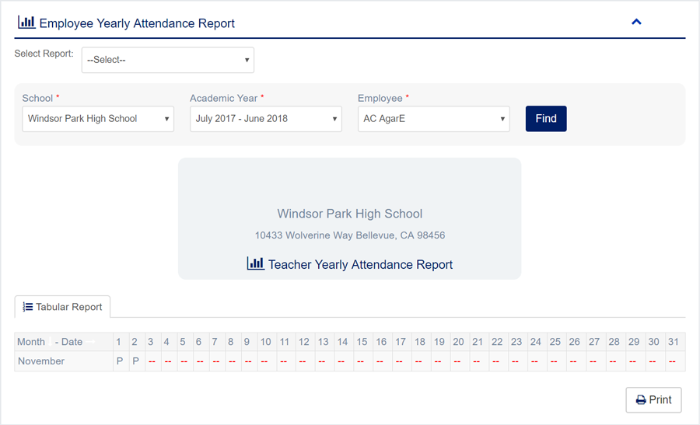Open the Employee dropdown showing AC AgarE

point(434,119)
